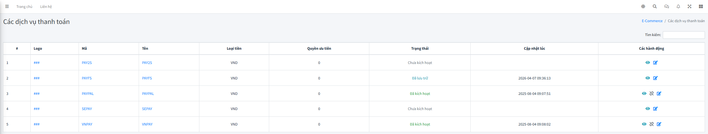Viewport: 708px width, 134px height.
Task: Open the grid apps icon
Action: pos(701,6)
